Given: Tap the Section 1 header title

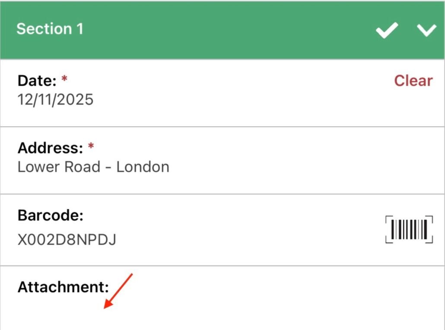Looking at the screenshot, I should pos(50,29).
